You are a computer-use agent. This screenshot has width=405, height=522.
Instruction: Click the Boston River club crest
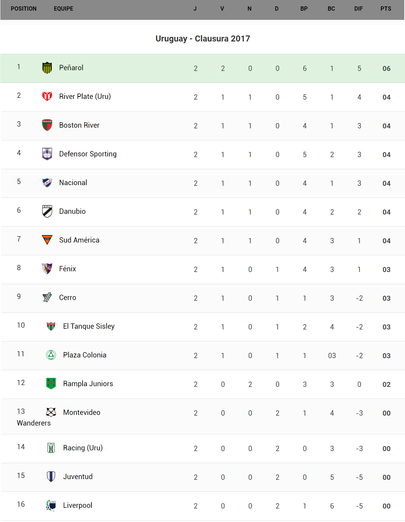coord(47,125)
